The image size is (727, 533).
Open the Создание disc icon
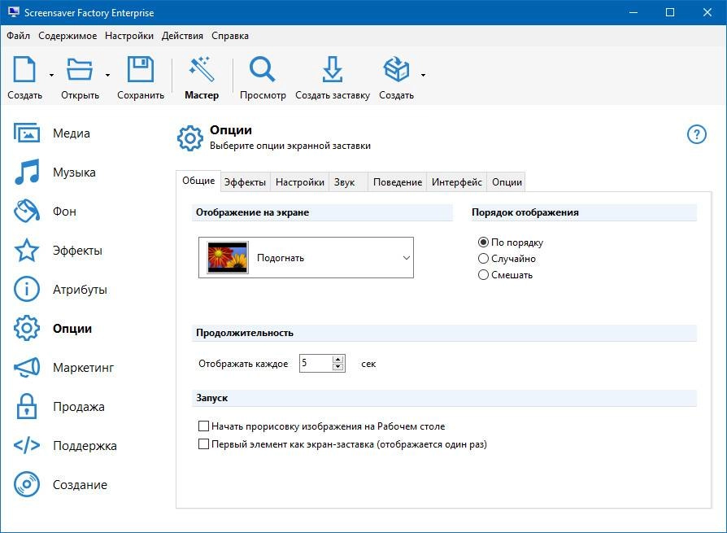[x=26, y=484]
